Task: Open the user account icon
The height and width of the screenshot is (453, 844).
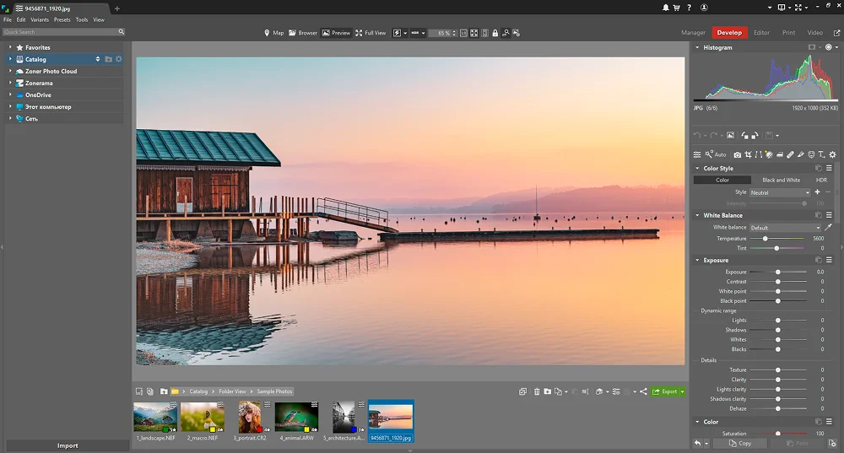Action: click(704, 8)
